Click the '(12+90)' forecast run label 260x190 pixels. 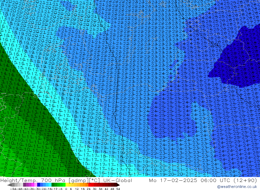tap(245, 180)
